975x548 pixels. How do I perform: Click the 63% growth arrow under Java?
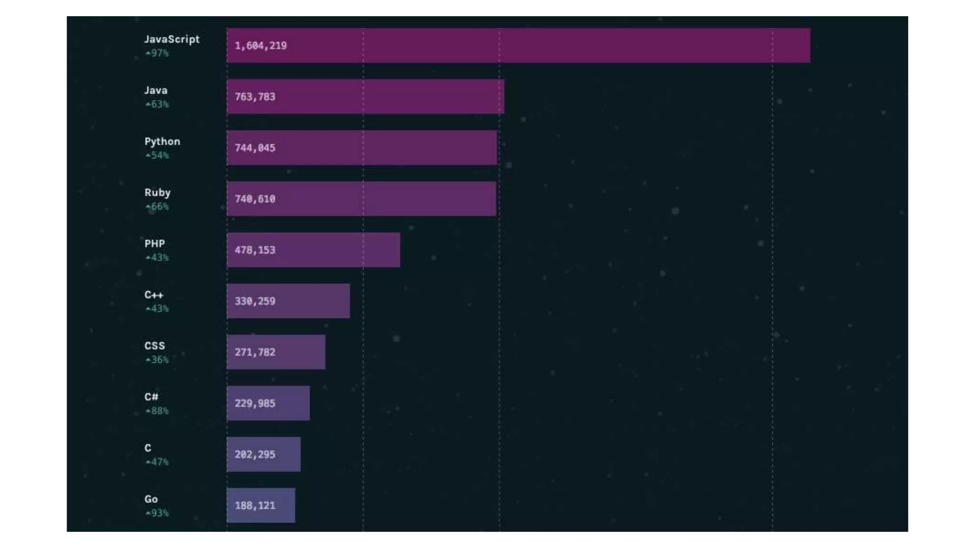point(148,104)
